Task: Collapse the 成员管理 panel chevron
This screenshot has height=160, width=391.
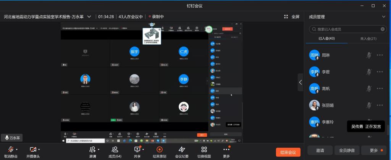Action: coord(383,17)
